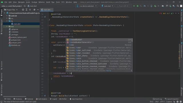Toggle read-only lock icon in status bar
183x103 pixels.
tap(174, 102)
